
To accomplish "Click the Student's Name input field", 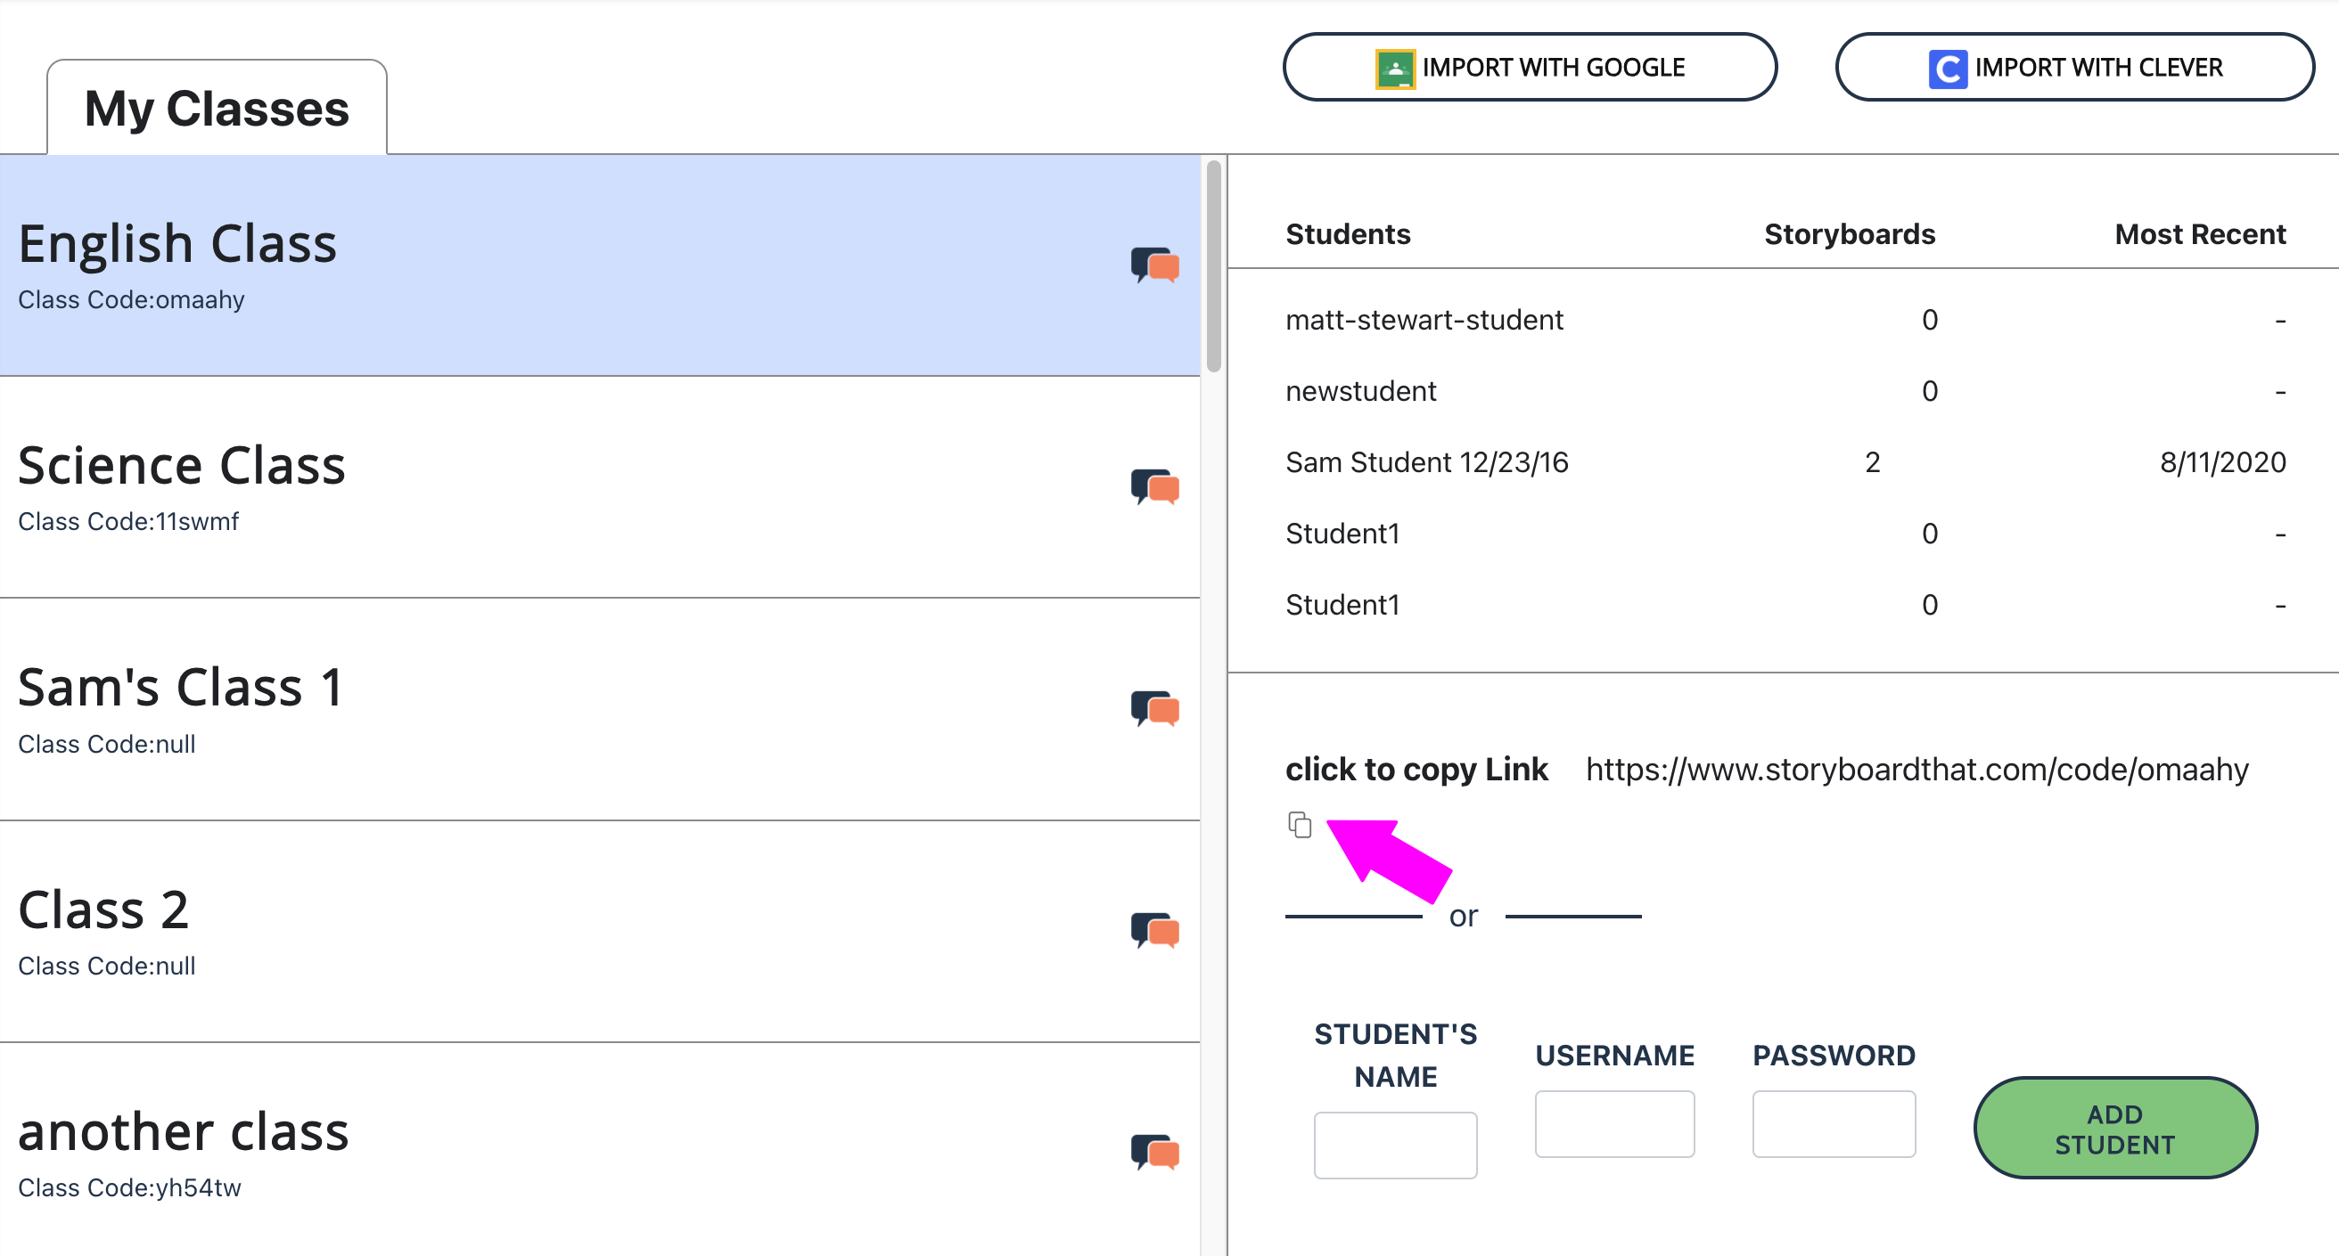I will (1396, 1146).
